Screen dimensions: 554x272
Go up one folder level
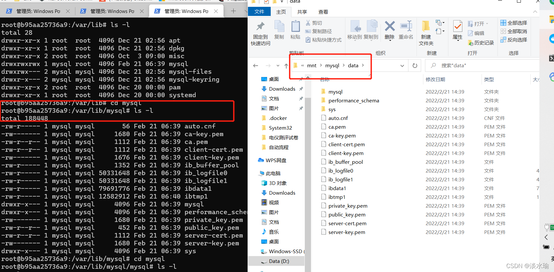click(x=286, y=66)
